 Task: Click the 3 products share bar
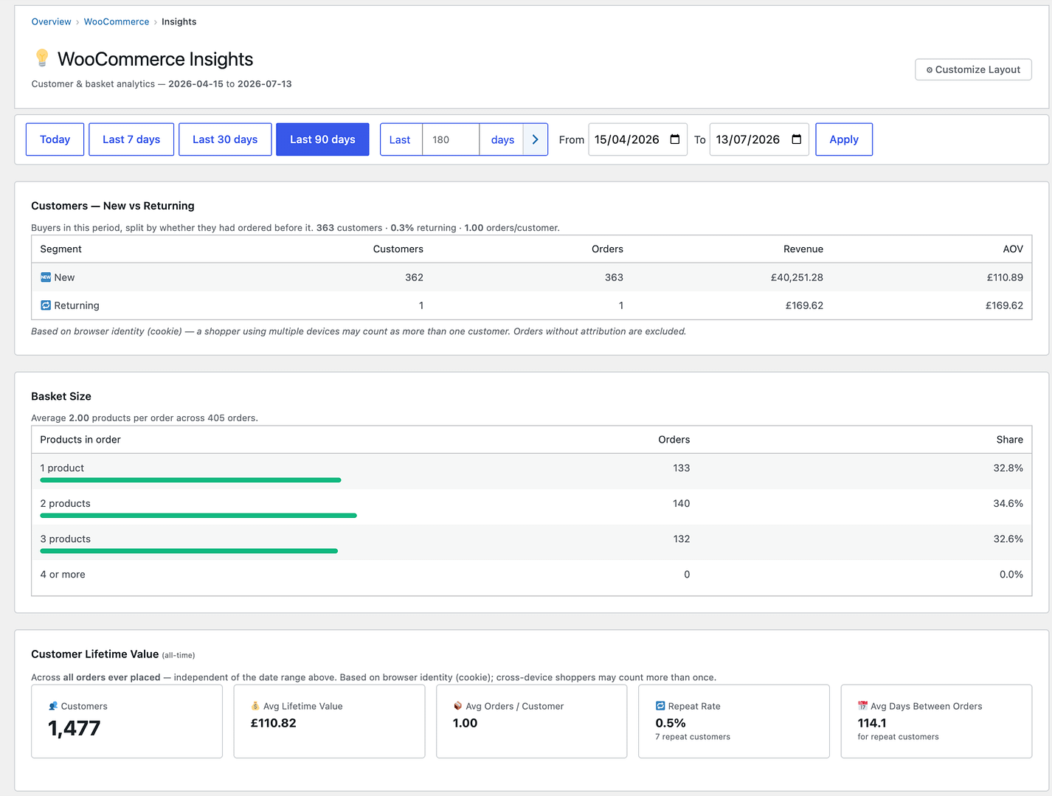pos(189,551)
